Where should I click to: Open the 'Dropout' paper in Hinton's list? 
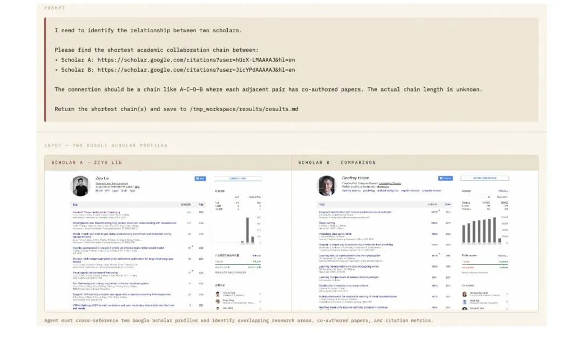[x=356, y=245]
